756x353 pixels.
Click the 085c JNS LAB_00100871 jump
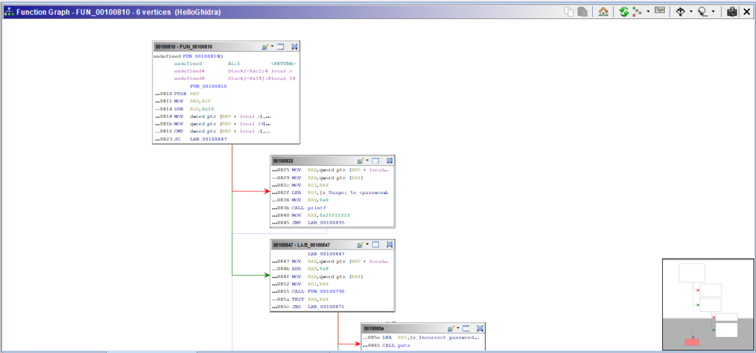[309, 307]
